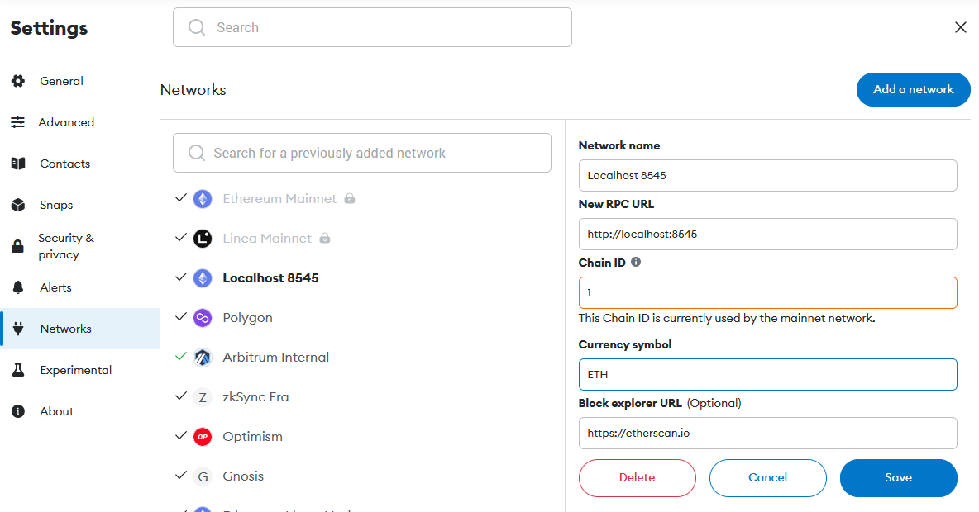Click the Gnosis network letter icon
This screenshot has height=512, width=979.
coord(203,476)
